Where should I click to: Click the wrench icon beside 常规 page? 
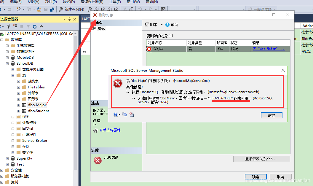[x=94, y=28]
